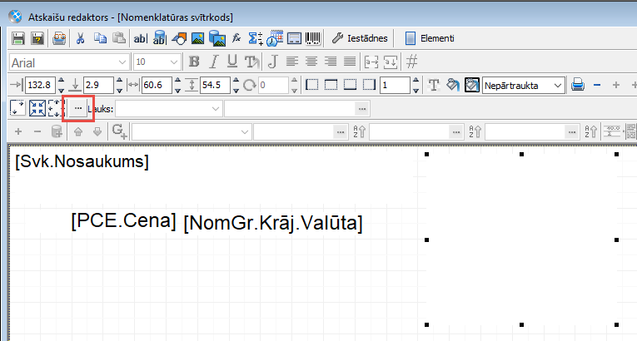Toggle underline formatting

232,62
